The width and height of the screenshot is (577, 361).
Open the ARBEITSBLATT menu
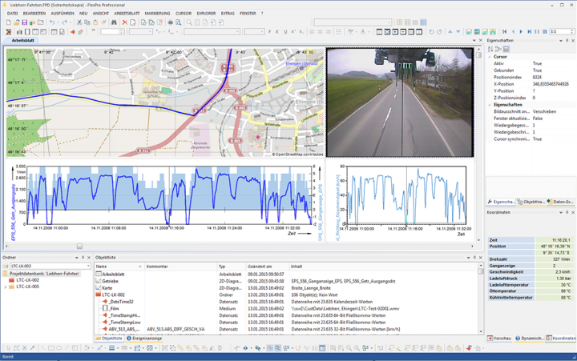[x=127, y=14]
